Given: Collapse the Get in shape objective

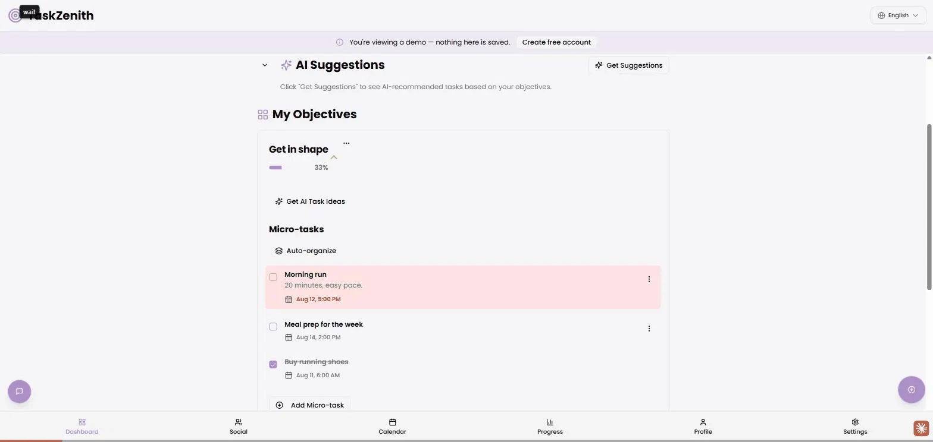Looking at the screenshot, I should [x=334, y=157].
